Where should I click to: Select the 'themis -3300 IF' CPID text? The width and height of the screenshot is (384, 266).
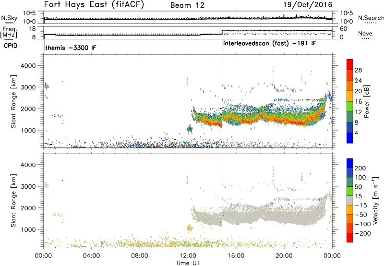click(x=71, y=48)
